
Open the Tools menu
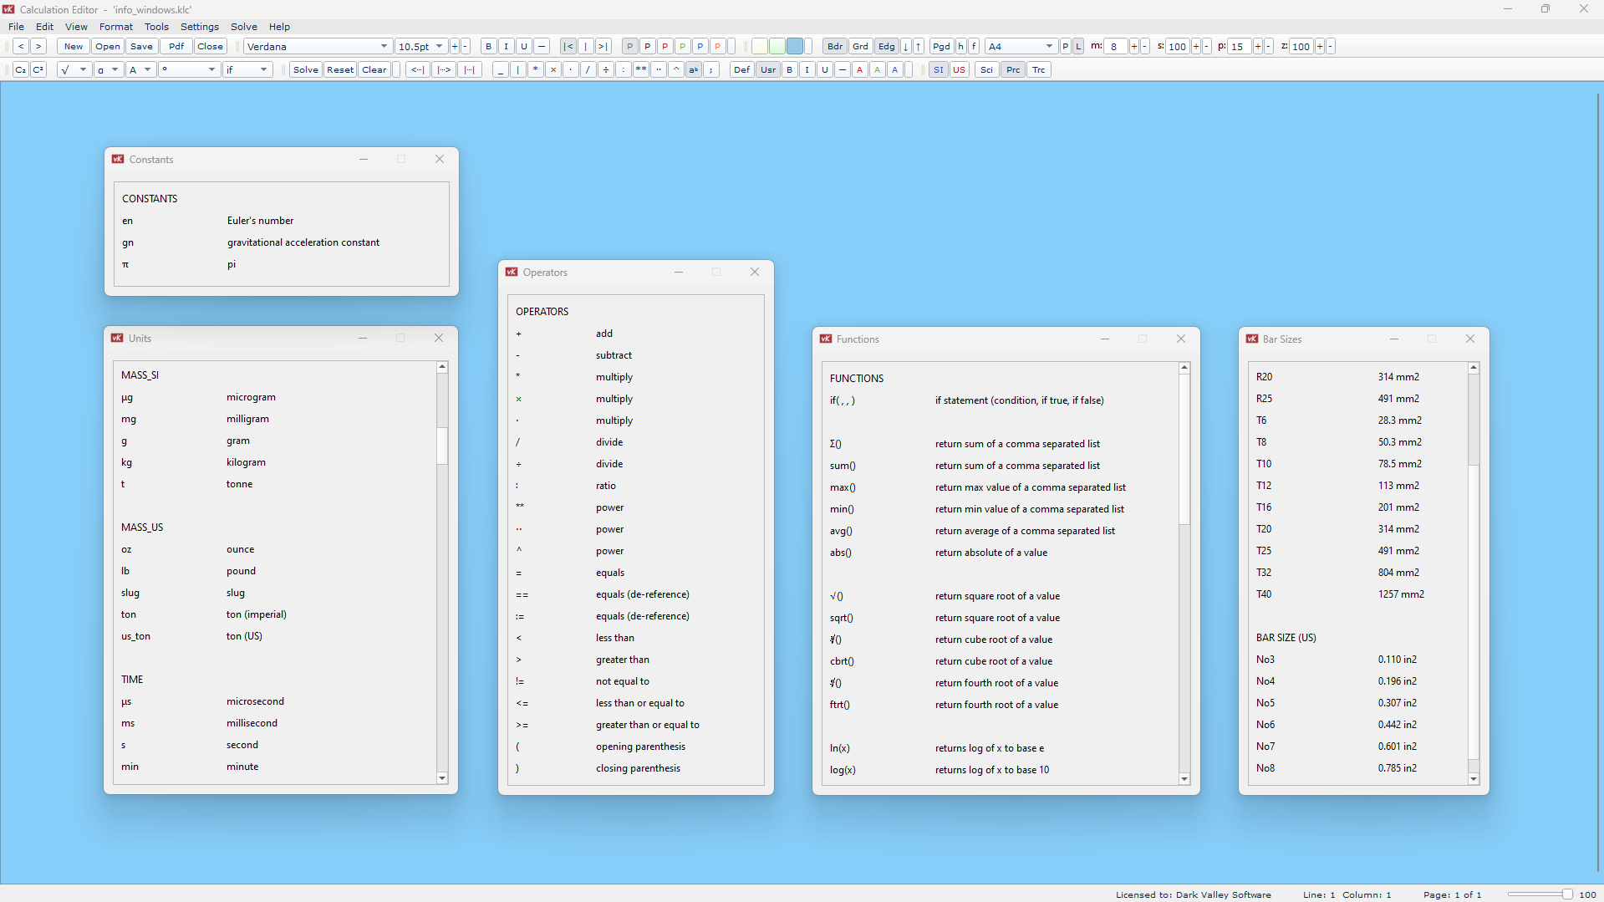(x=156, y=27)
